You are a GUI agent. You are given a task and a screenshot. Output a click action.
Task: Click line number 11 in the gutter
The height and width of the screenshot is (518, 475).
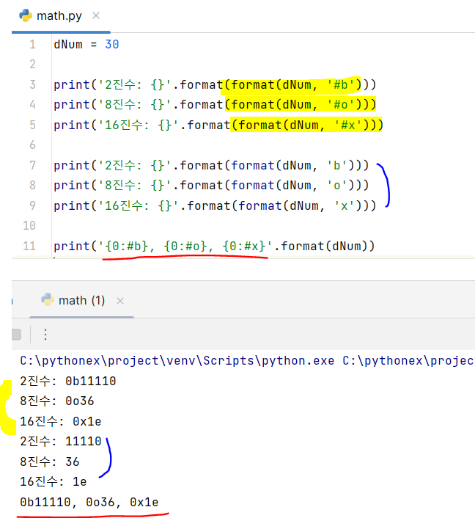pos(29,246)
